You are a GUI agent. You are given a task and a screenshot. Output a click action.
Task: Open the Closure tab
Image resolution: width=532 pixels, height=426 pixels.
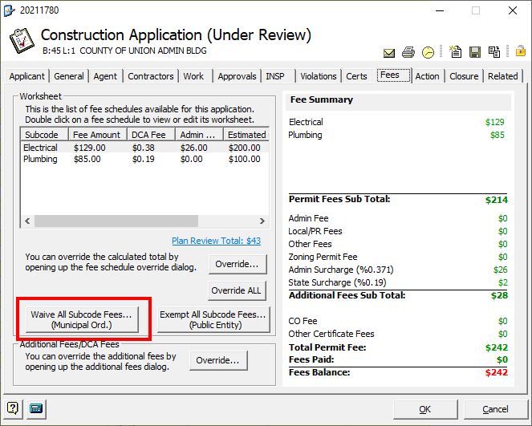(x=464, y=76)
